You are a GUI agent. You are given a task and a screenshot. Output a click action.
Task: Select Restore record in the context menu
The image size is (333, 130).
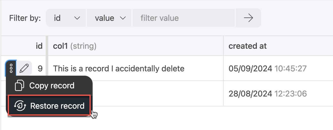[x=57, y=106]
